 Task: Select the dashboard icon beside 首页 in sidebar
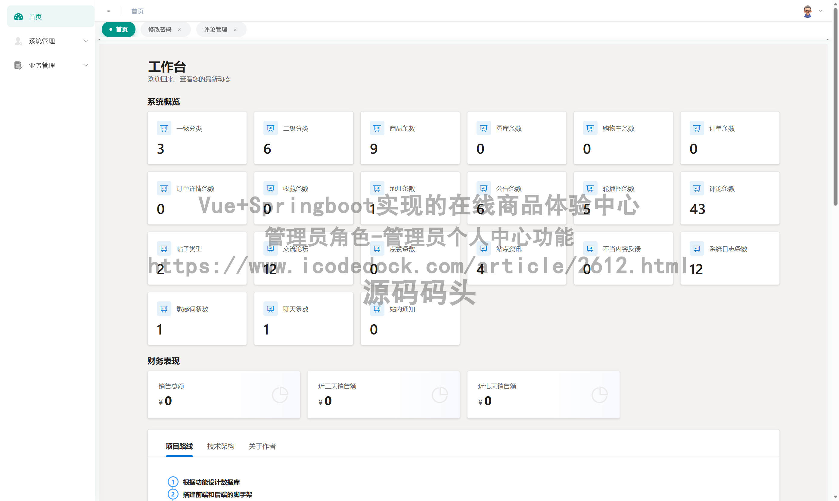[18, 16]
